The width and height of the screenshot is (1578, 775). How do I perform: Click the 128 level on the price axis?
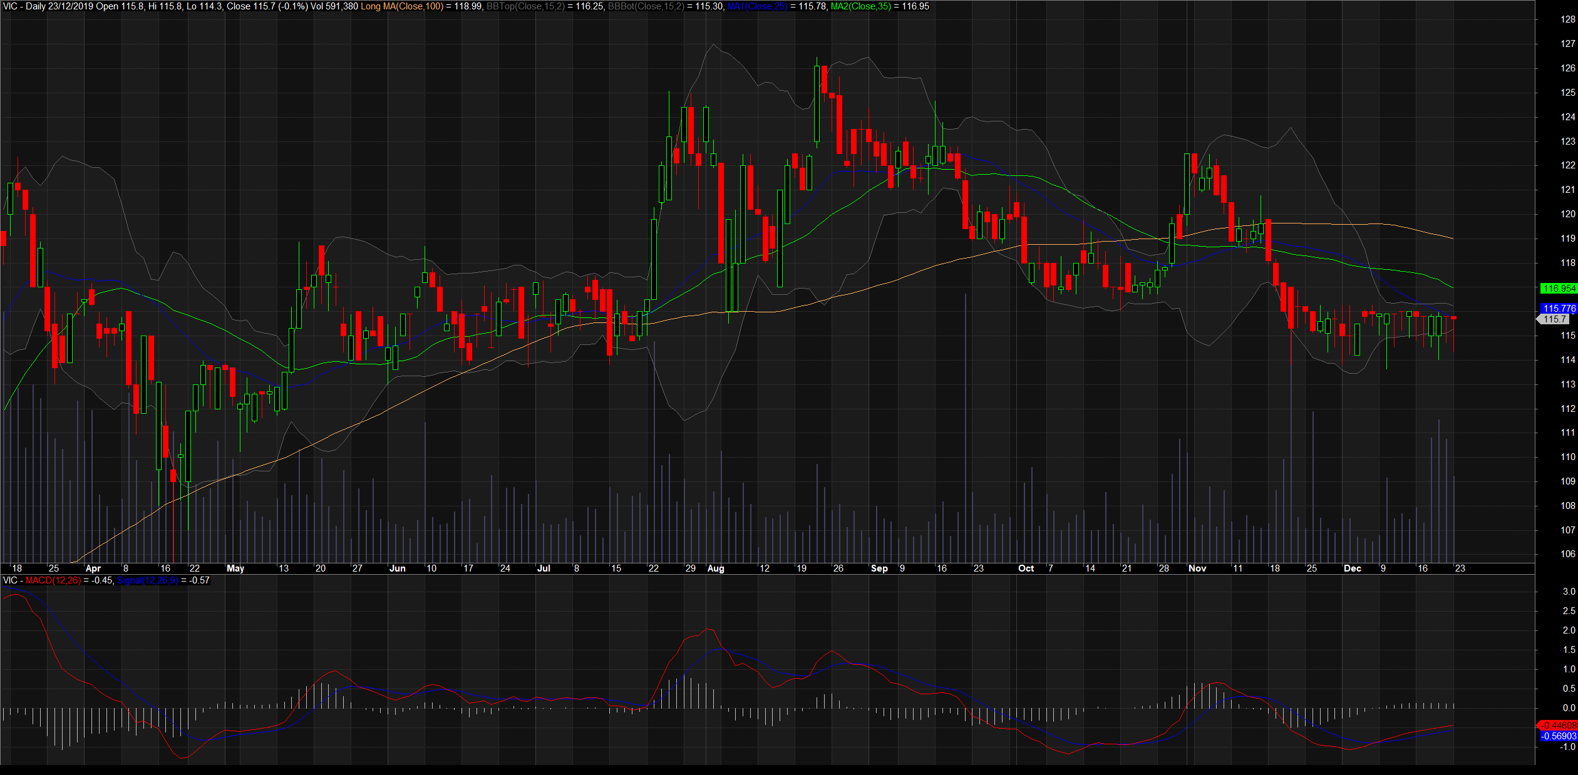pyautogui.click(x=1567, y=19)
